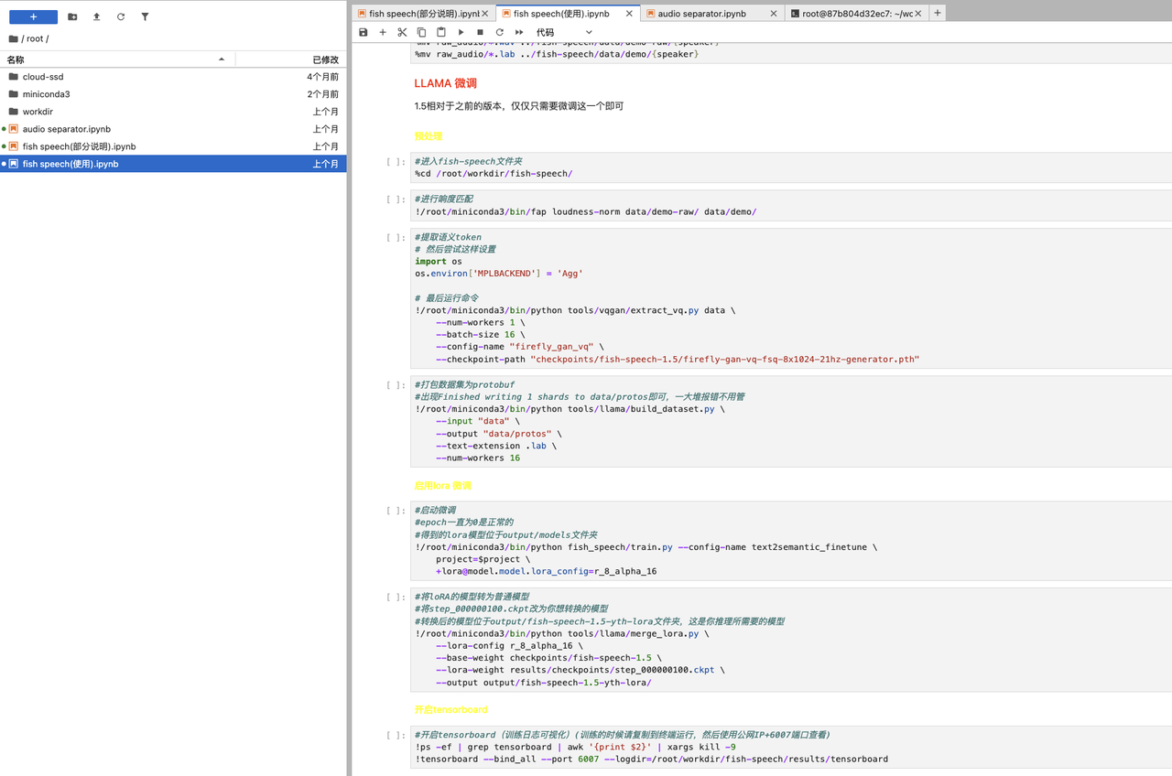Select fish speech(部分说明).ipynb in file list

(173, 146)
